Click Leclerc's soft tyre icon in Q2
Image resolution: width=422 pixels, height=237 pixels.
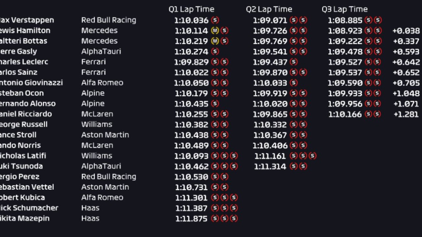click(293, 62)
